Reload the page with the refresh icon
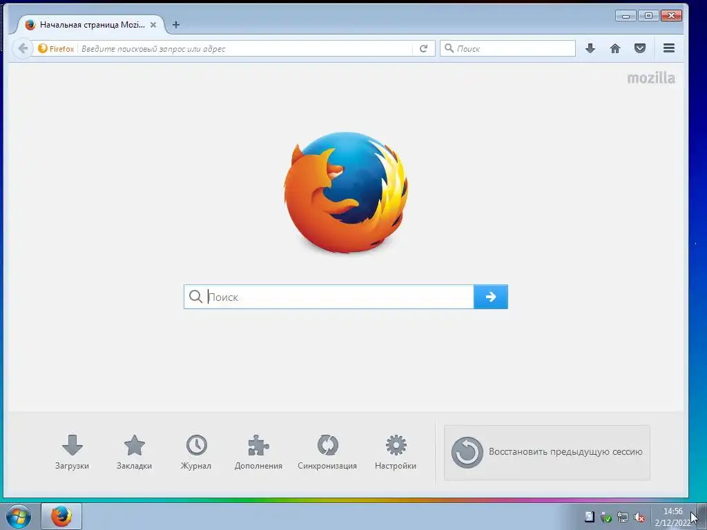The width and height of the screenshot is (707, 530). click(423, 48)
